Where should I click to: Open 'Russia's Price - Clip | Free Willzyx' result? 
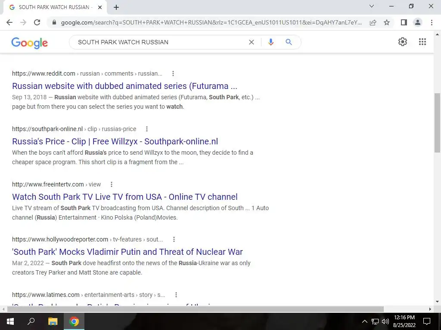[115, 141]
